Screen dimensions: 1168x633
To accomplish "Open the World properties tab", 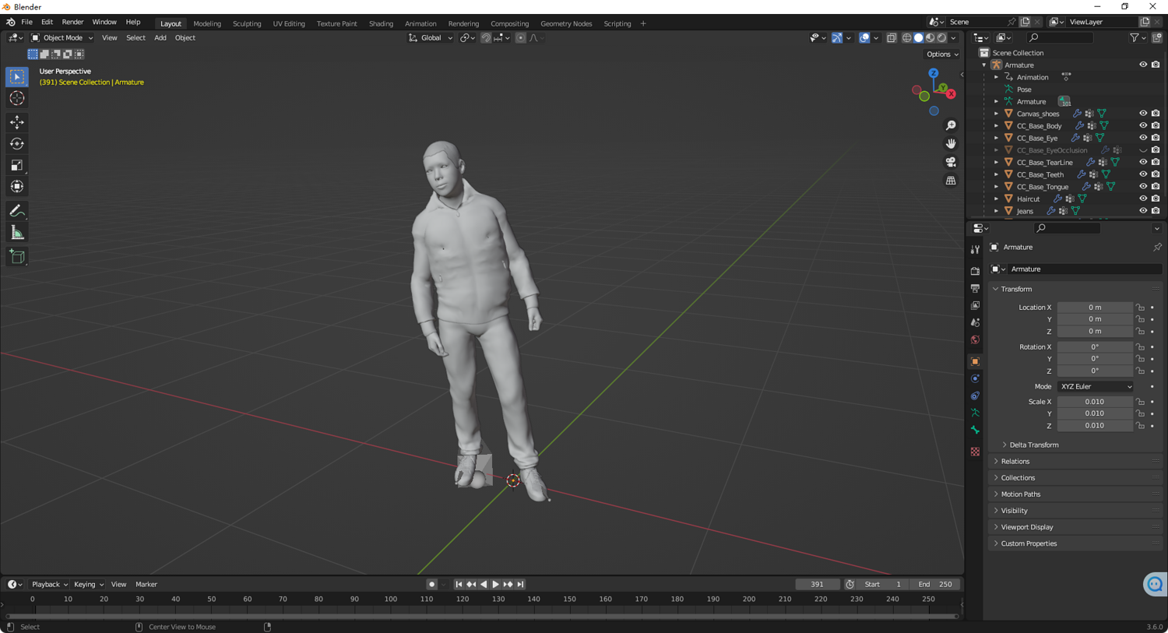I will [x=975, y=339].
